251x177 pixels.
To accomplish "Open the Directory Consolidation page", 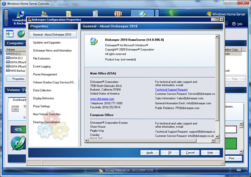I will point(47,122).
